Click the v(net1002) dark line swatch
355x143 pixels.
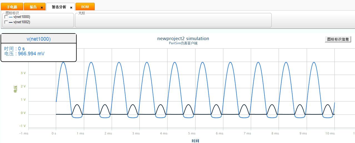click(11, 22)
